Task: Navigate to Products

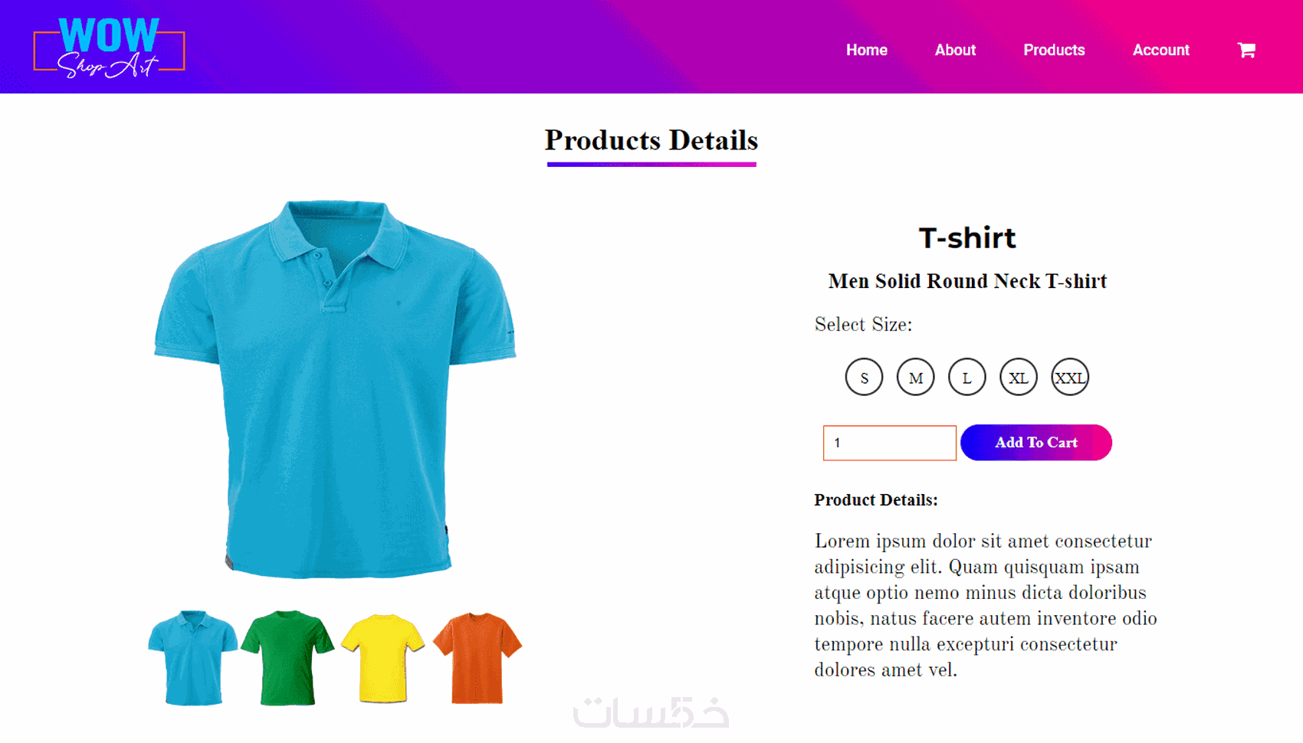Action: click(x=1054, y=51)
